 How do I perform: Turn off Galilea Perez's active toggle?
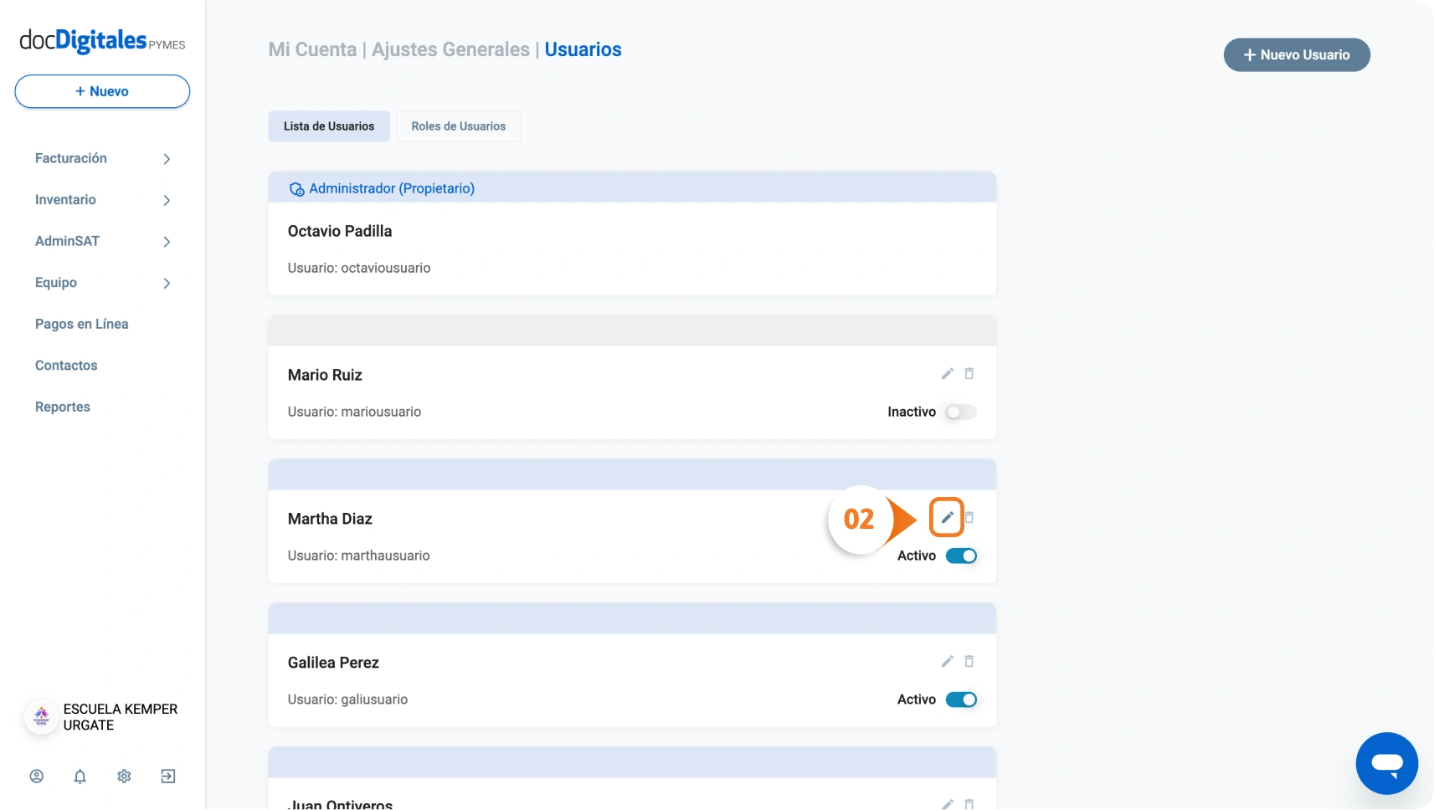(x=961, y=700)
